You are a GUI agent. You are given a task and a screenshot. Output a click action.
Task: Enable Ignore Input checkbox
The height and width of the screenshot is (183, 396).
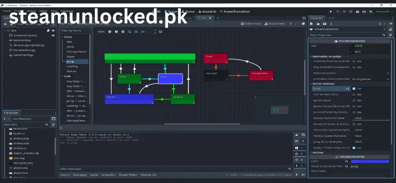354,101
